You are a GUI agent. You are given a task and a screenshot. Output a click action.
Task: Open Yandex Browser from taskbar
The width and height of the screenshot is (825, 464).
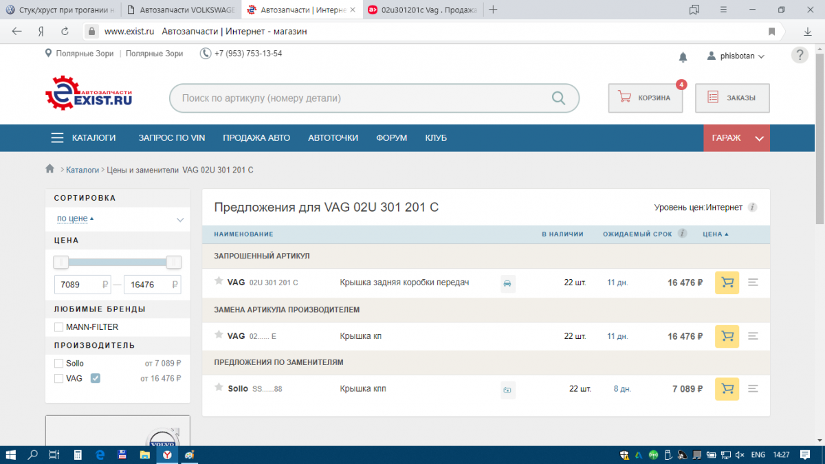click(x=166, y=454)
